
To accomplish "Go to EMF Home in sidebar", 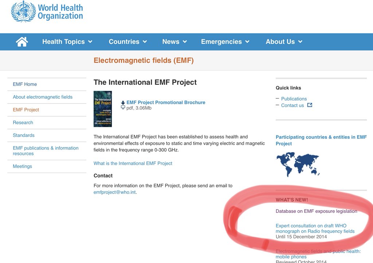I will pyautogui.click(x=25, y=84).
